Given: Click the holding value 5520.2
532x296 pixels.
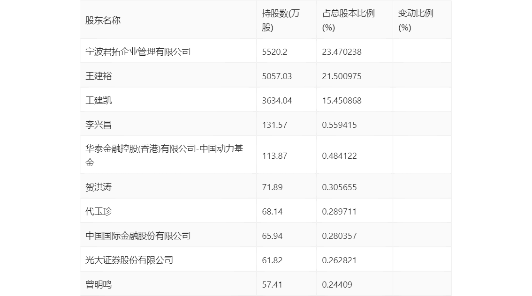Looking at the screenshot, I should pyautogui.click(x=274, y=52).
